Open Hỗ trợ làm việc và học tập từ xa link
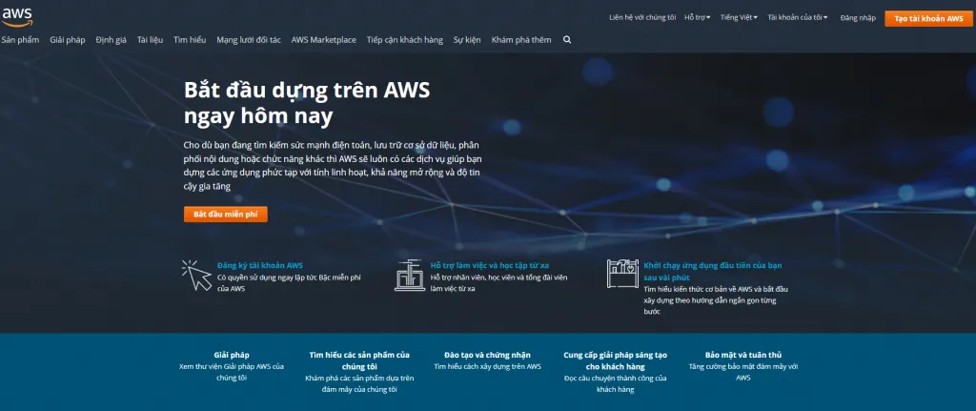976x411 pixels. (490, 265)
